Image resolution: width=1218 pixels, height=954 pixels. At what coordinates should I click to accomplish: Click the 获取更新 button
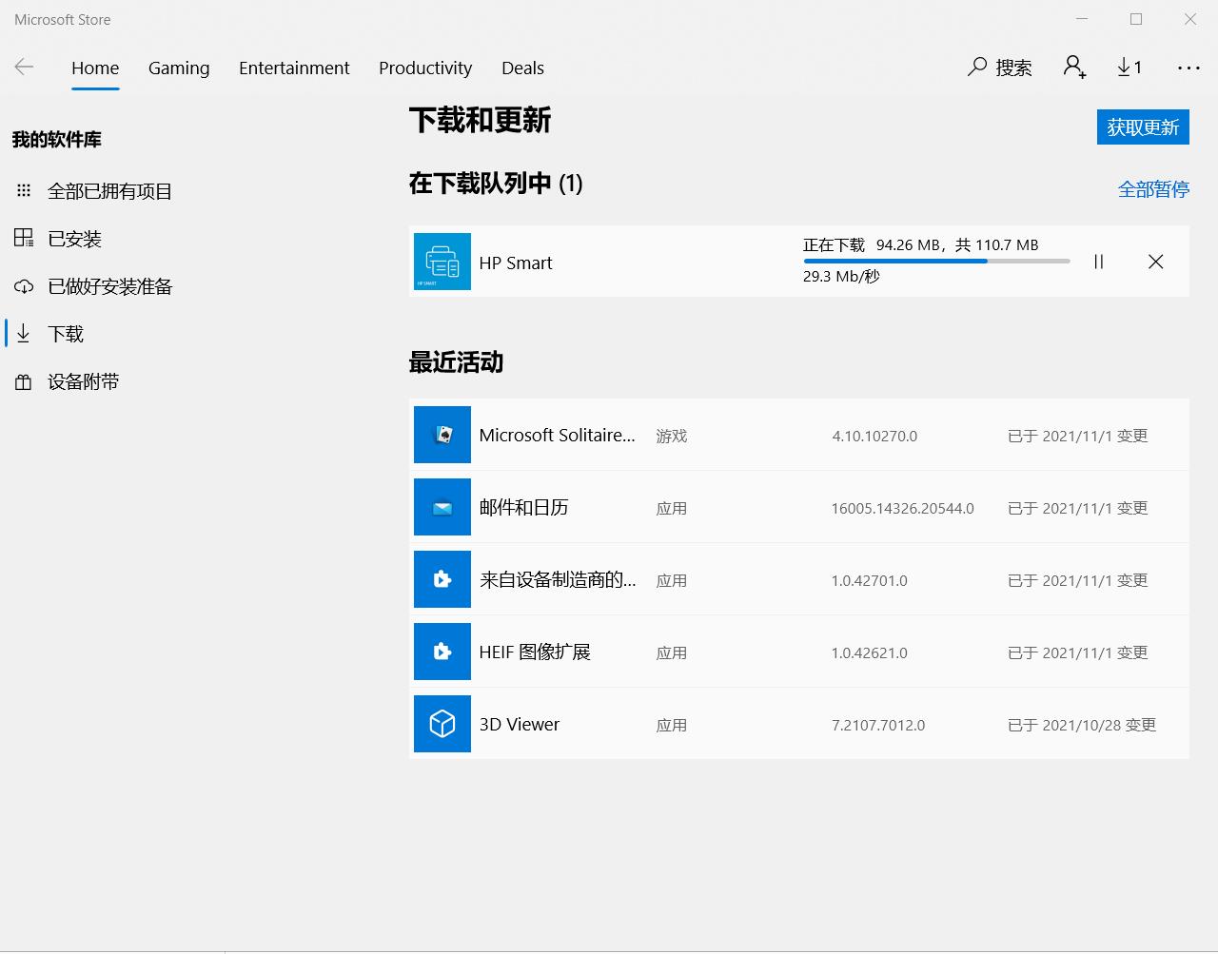[1143, 127]
